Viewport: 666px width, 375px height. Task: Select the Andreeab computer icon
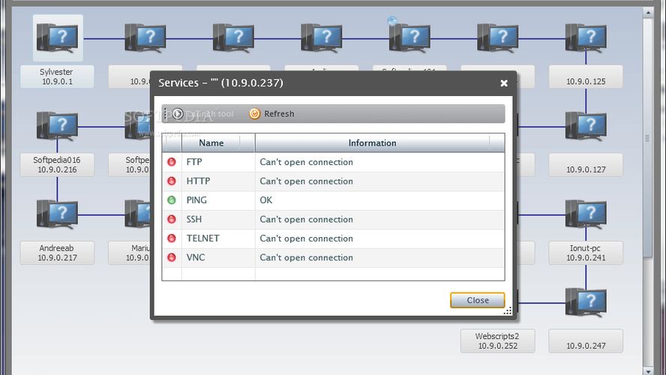point(57,214)
